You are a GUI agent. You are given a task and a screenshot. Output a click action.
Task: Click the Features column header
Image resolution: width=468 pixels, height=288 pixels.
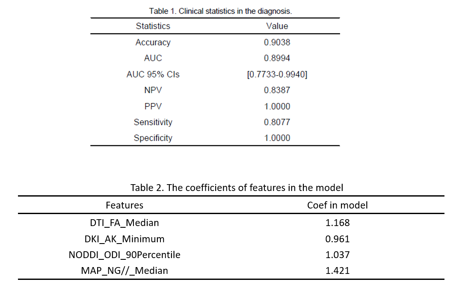tap(124, 205)
